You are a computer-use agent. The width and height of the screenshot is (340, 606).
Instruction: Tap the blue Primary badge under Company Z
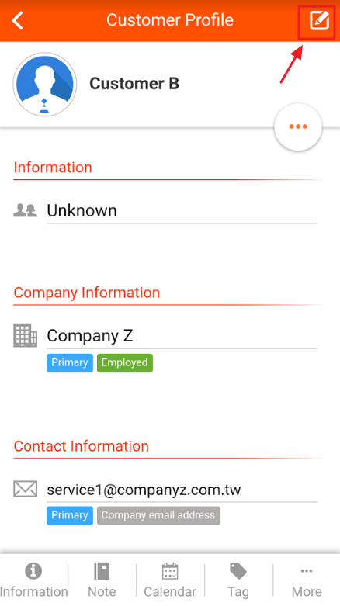70,363
